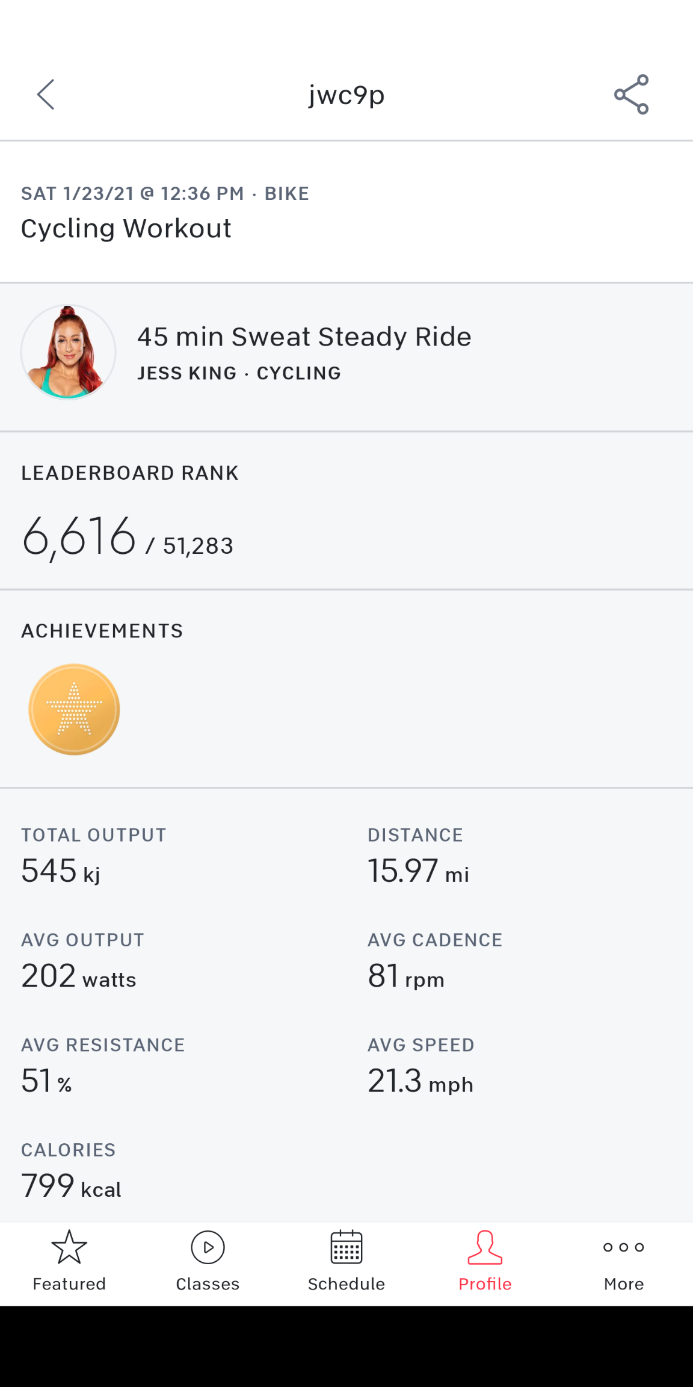Tap the Calories 799 kcal stat
Image resolution: width=693 pixels, height=1387 pixels.
(71, 1185)
